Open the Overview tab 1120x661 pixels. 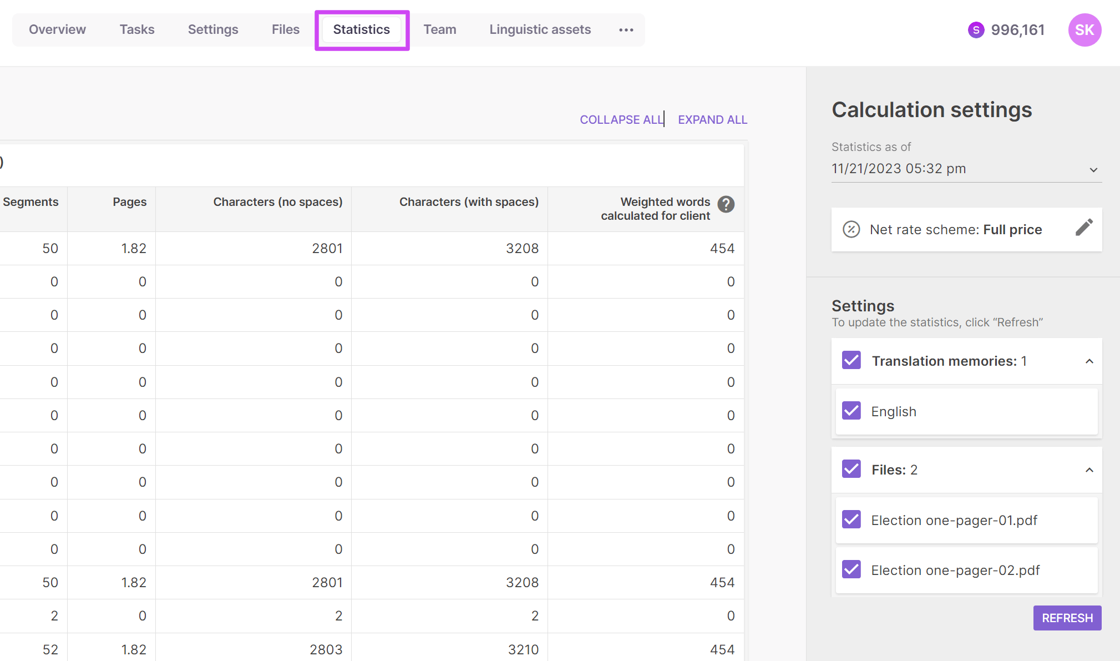coord(57,29)
